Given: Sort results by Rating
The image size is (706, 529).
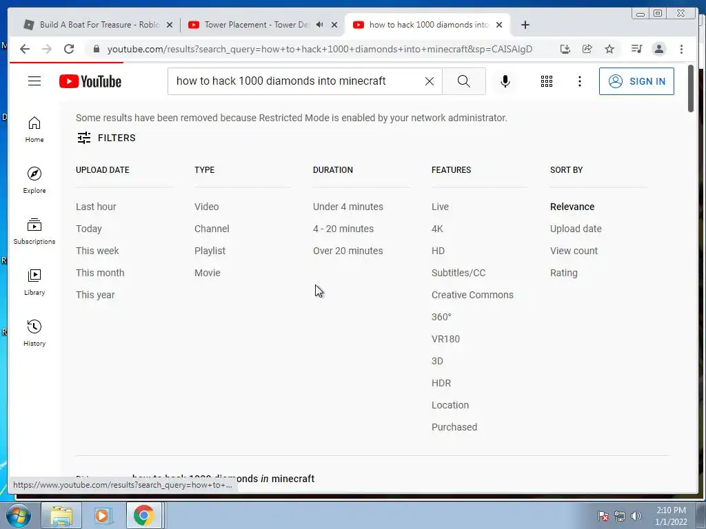Looking at the screenshot, I should click(x=564, y=273).
